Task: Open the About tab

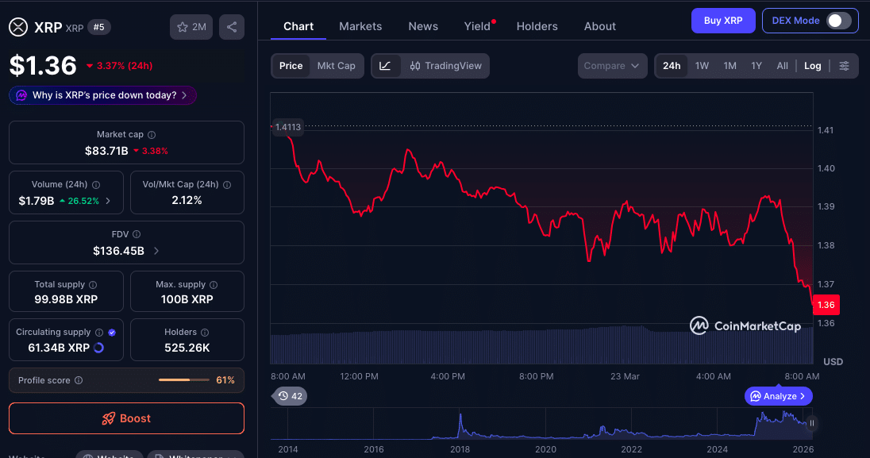Action: (x=600, y=26)
